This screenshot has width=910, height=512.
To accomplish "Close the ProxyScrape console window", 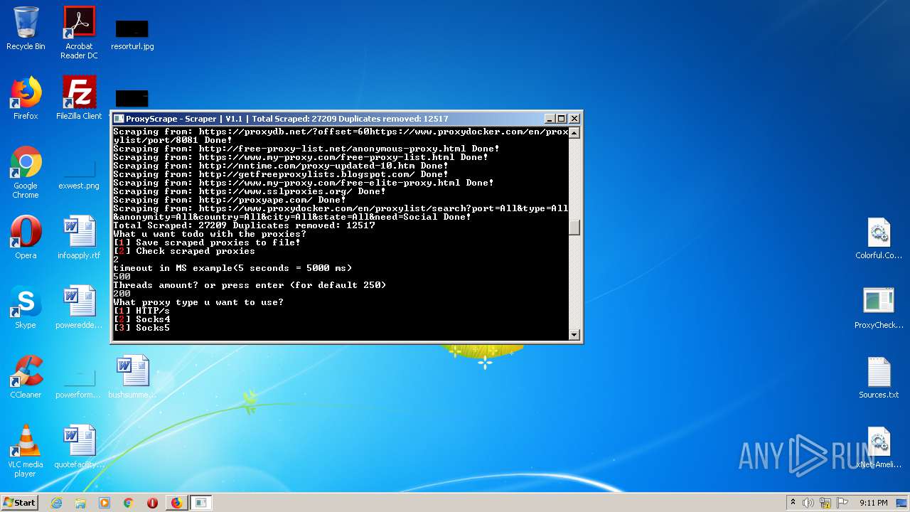I will coord(574,119).
